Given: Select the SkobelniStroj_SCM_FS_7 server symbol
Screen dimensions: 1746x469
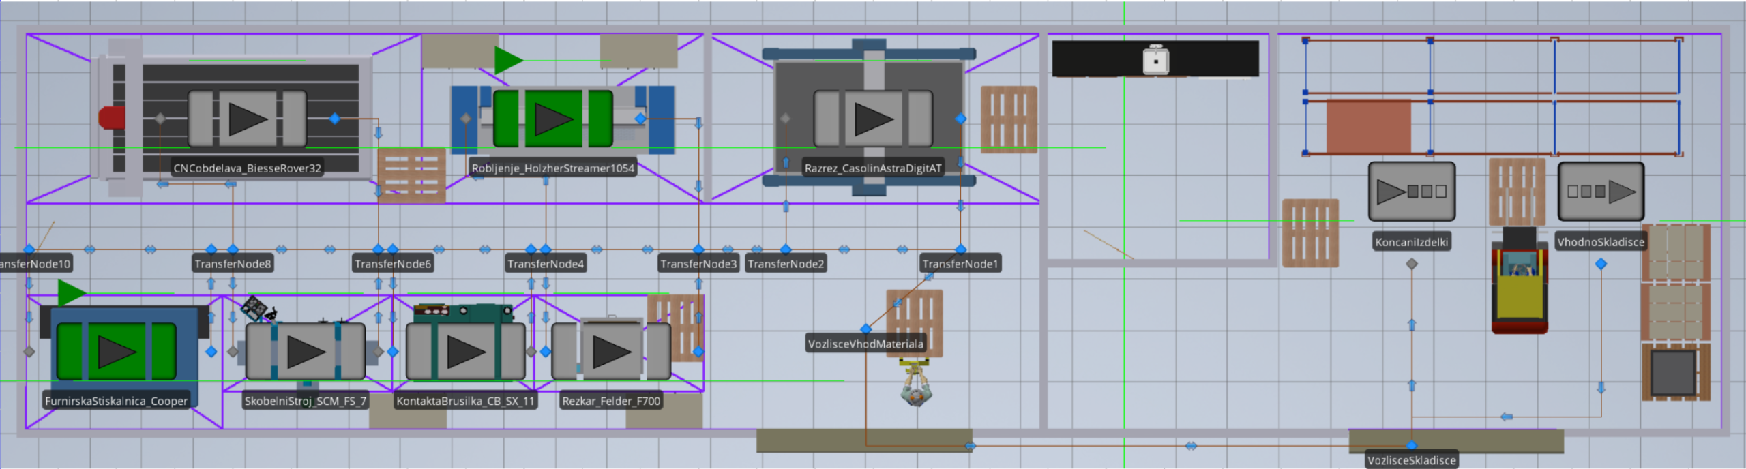Looking at the screenshot, I should pos(305,352).
